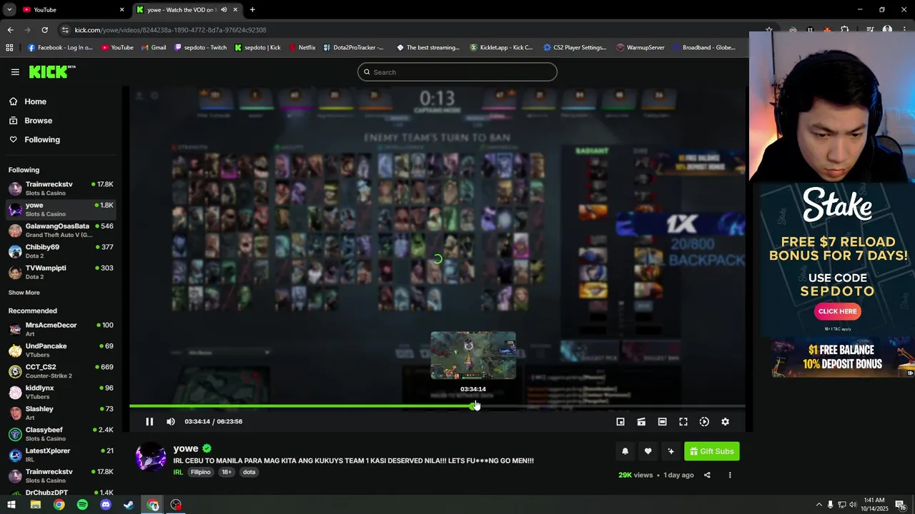Click the 18+ tag

227,472
